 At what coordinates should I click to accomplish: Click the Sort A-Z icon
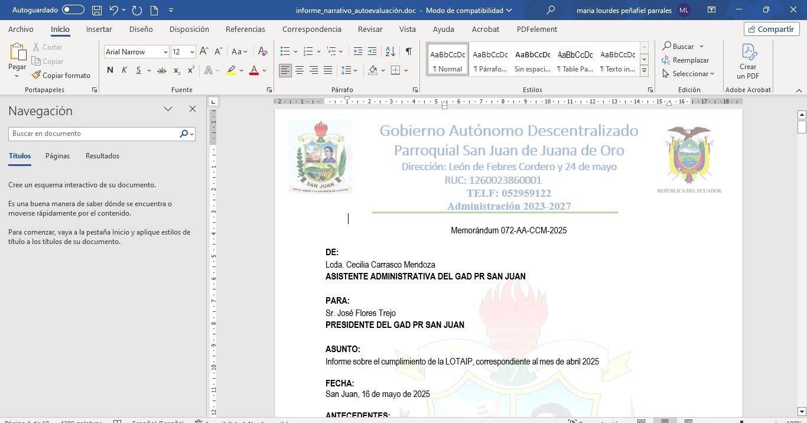point(390,52)
